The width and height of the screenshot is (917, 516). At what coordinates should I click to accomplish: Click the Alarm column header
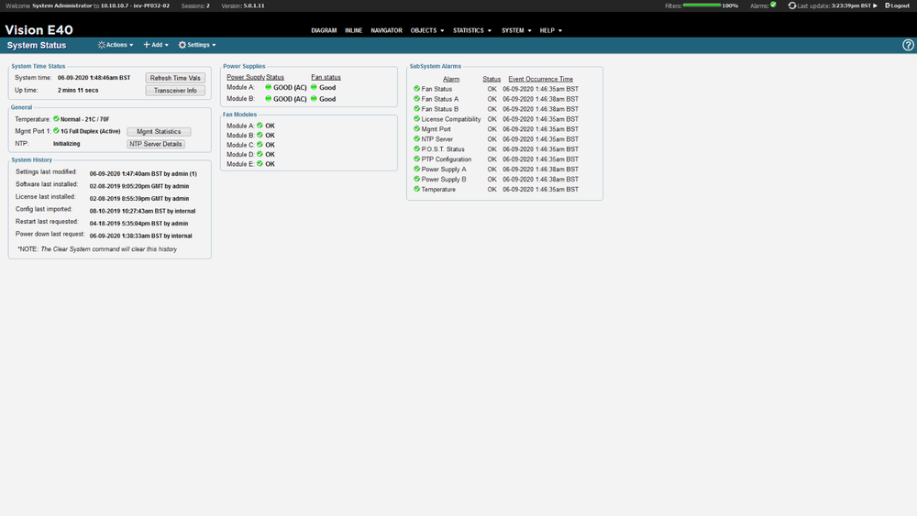coord(451,79)
